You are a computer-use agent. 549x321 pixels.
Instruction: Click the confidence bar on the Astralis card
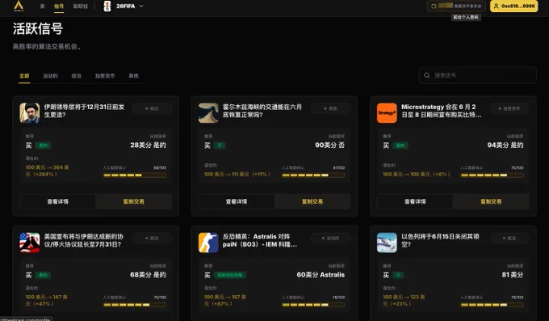coord(313,305)
